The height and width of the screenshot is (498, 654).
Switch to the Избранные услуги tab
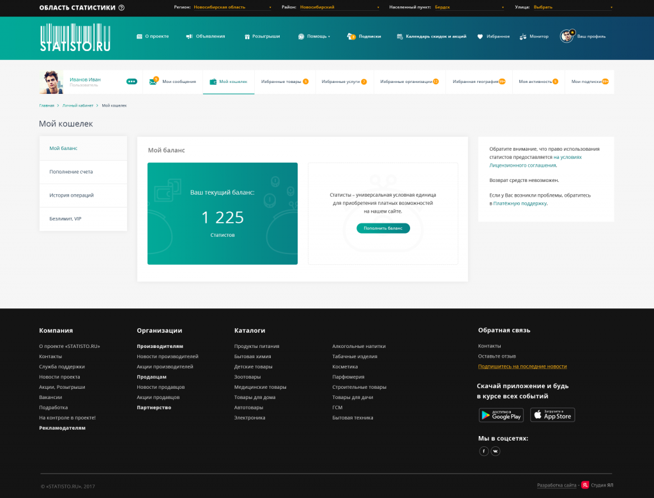click(344, 82)
